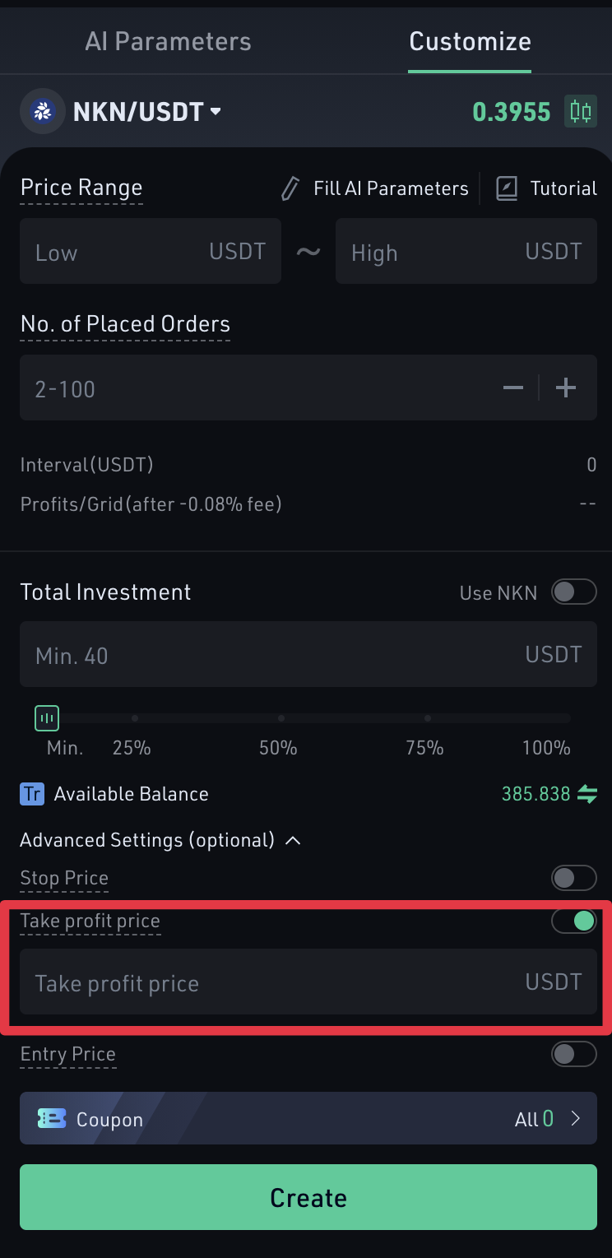Screen dimensions: 612x1258
Task: Click the green Create button
Action: tap(308, 1197)
